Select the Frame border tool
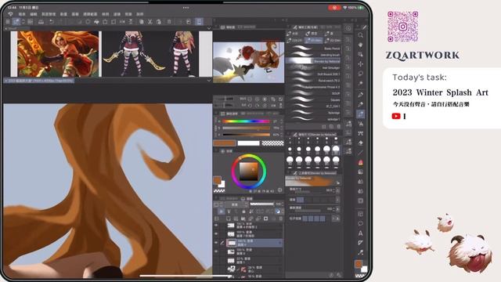This screenshot has width=501, height=282. click(x=360, y=214)
